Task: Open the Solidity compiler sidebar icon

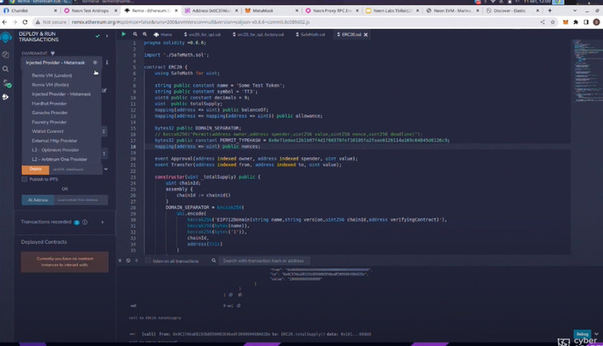Action: [6, 83]
